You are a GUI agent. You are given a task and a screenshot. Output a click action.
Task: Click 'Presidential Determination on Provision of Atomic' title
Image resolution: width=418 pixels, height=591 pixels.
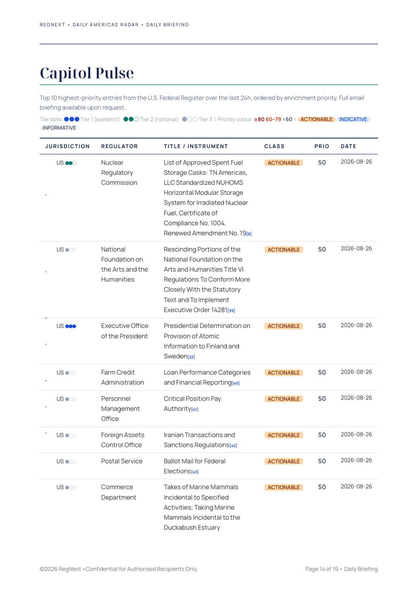pyautogui.click(x=207, y=331)
